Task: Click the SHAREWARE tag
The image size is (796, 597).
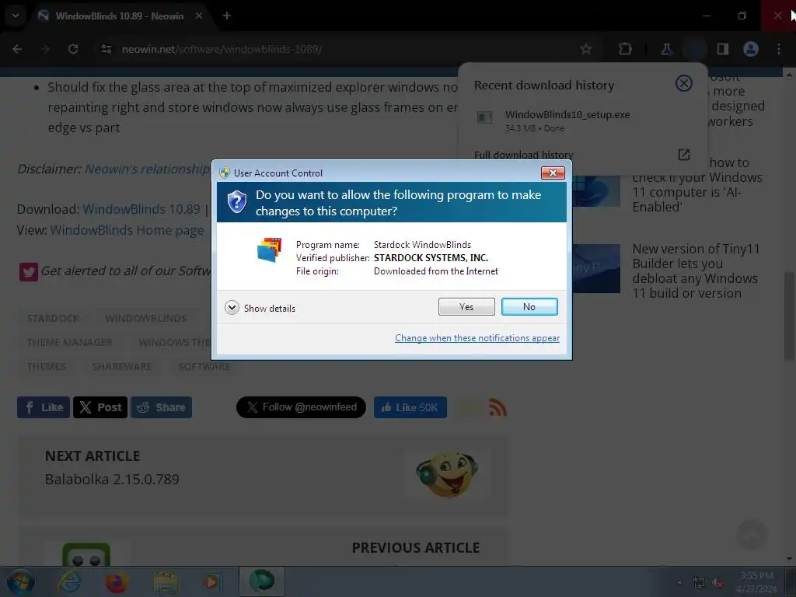Action: point(122,367)
